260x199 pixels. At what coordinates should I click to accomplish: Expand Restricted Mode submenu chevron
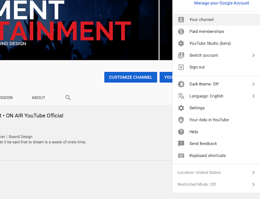(x=253, y=184)
